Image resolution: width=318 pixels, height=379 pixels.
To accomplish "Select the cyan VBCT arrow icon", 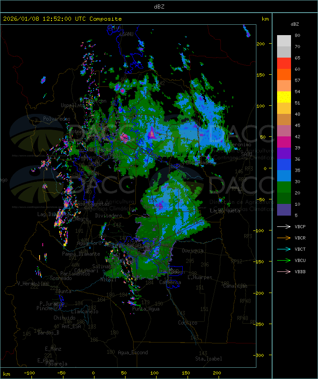I will (284, 249).
